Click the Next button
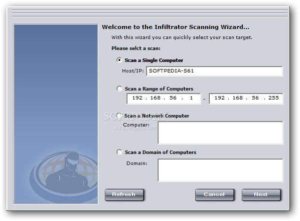300x221 pixels. [x=261, y=194]
